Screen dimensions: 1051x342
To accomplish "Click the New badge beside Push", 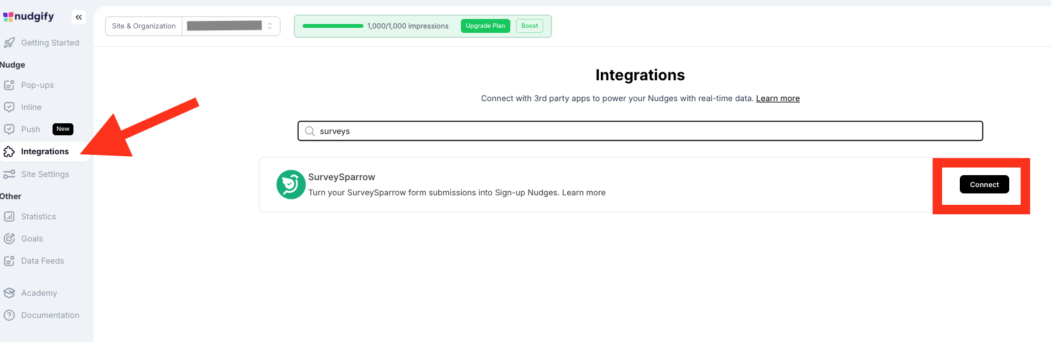I will [x=63, y=129].
